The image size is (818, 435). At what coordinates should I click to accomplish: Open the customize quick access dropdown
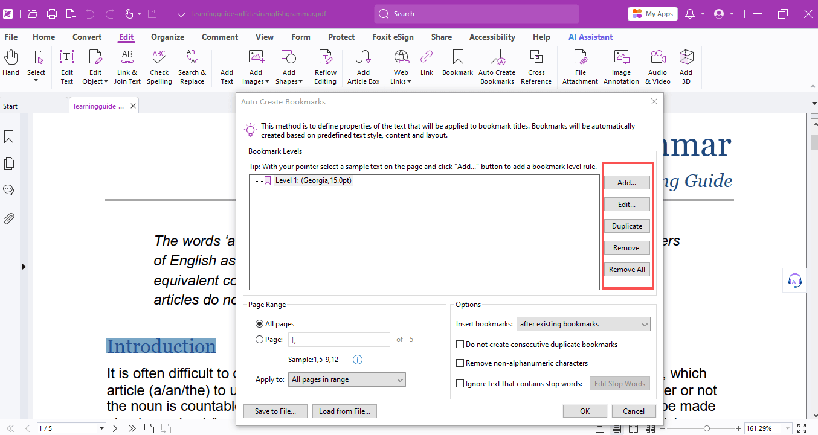[x=181, y=13]
